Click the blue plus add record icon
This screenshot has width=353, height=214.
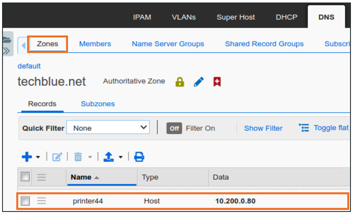(27, 157)
